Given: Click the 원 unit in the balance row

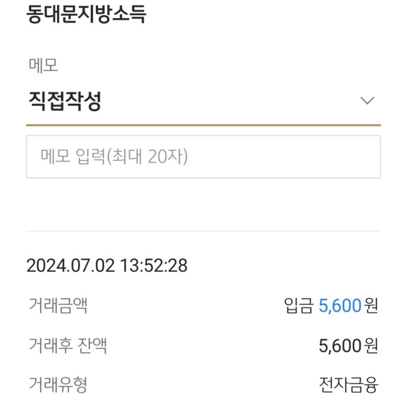Looking at the screenshot, I should click(x=371, y=346).
